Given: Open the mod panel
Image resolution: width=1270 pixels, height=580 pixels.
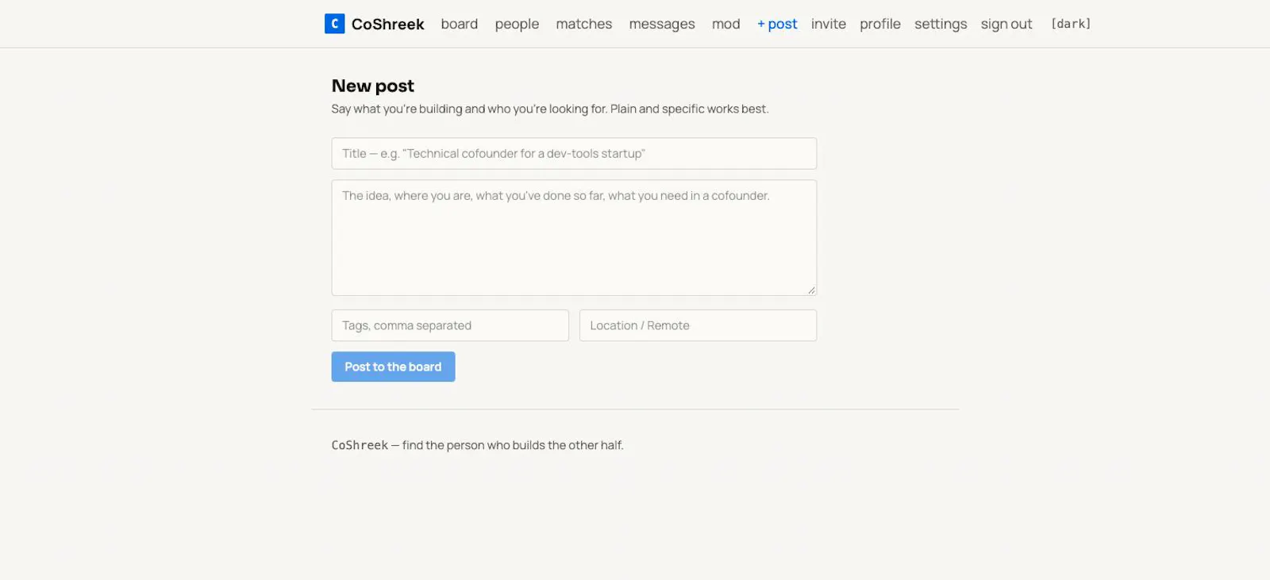Looking at the screenshot, I should [725, 24].
